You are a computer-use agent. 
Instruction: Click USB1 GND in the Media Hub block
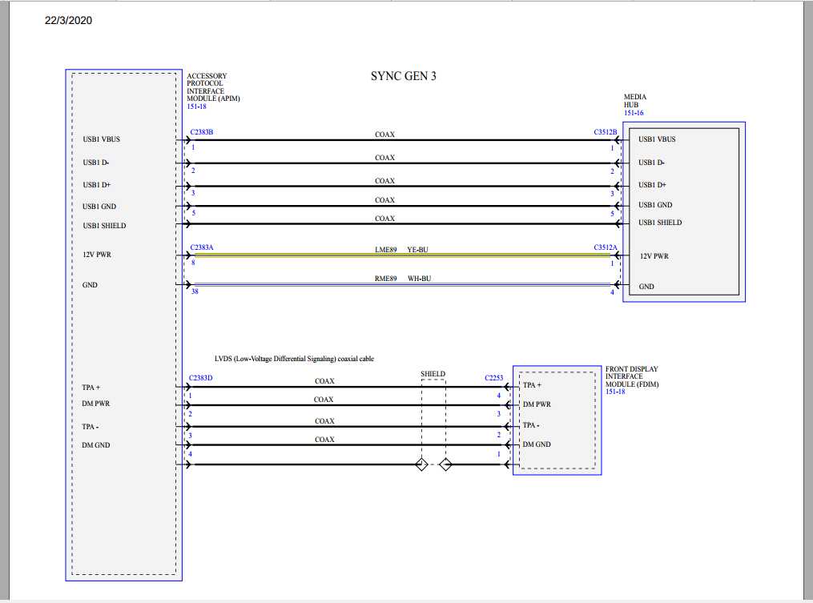tap(655, 205)
